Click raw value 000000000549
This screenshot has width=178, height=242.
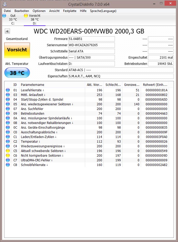tap(157, 151)
